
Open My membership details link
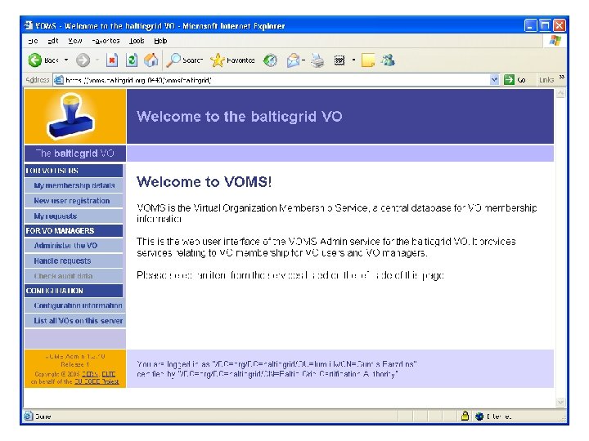(x=74, y=185)
